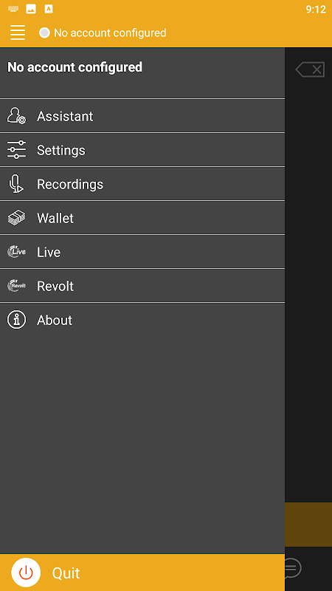Tap the red power Quit icon
332x591 pixels.
(26, 573)
